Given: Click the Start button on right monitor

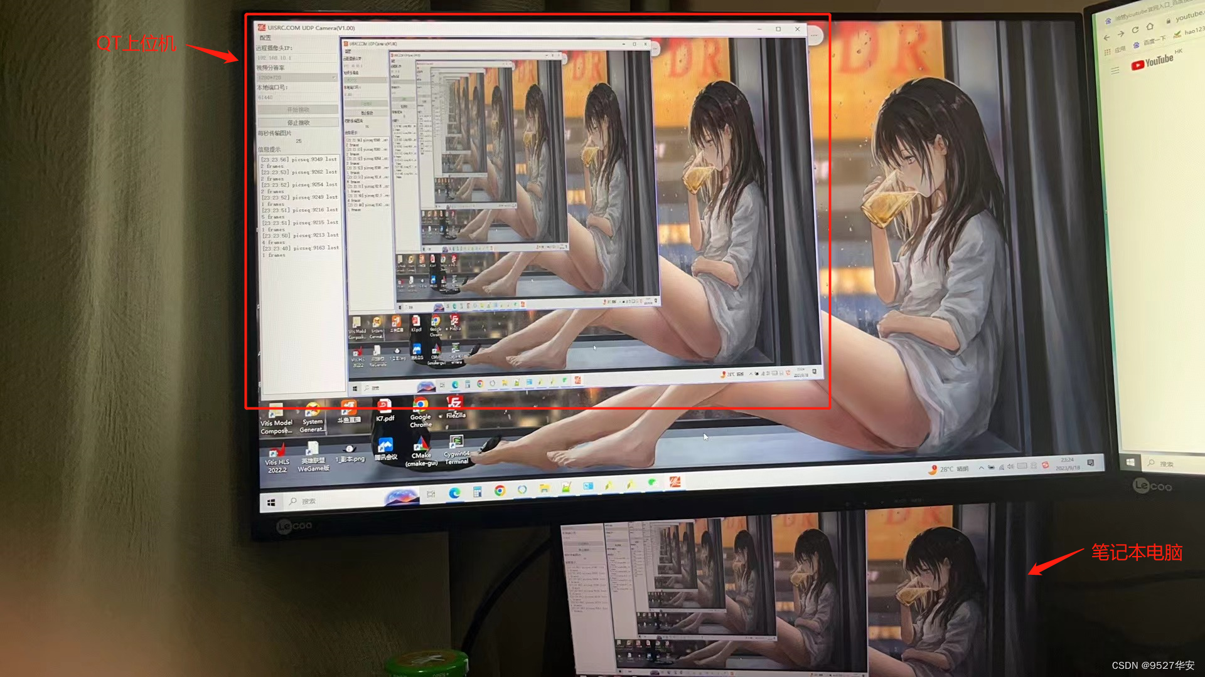Looking at the screenshot, I should pyautogui.click(x=1130, y=463).
